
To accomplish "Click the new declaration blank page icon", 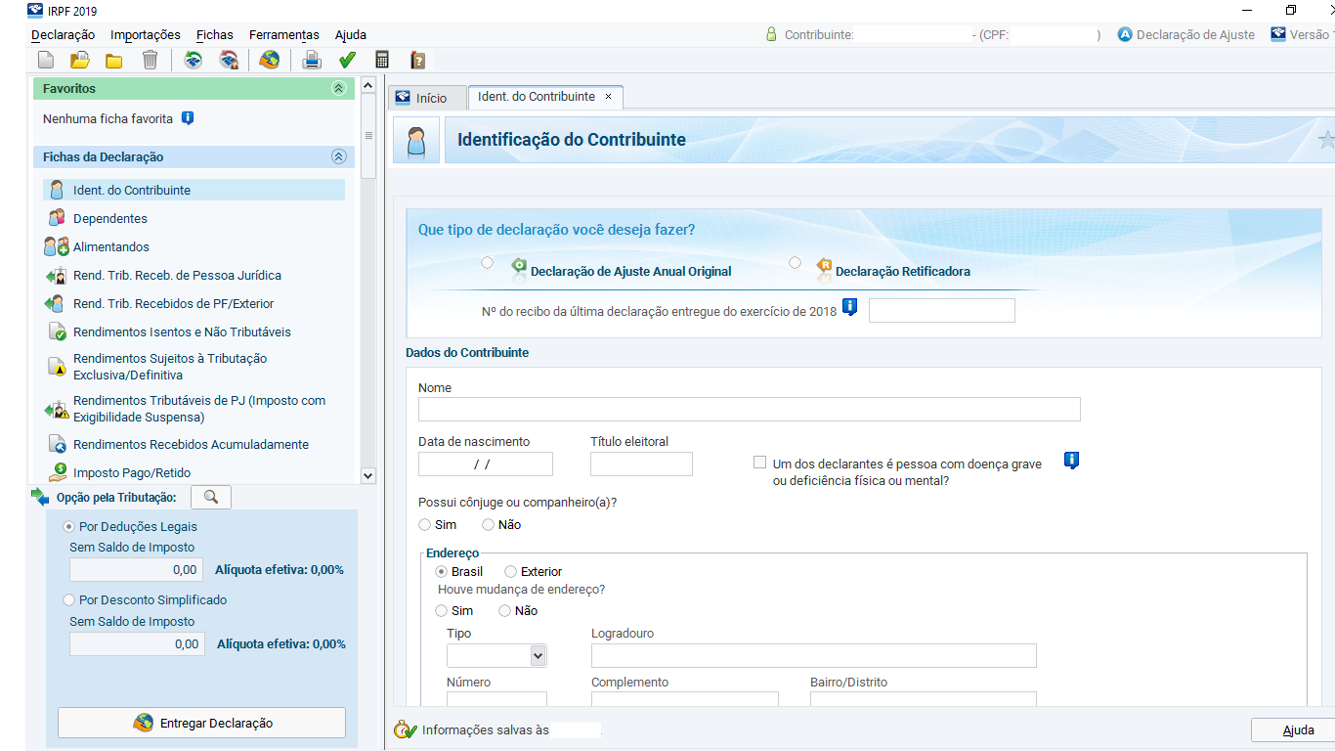I will tap(46, 61).
